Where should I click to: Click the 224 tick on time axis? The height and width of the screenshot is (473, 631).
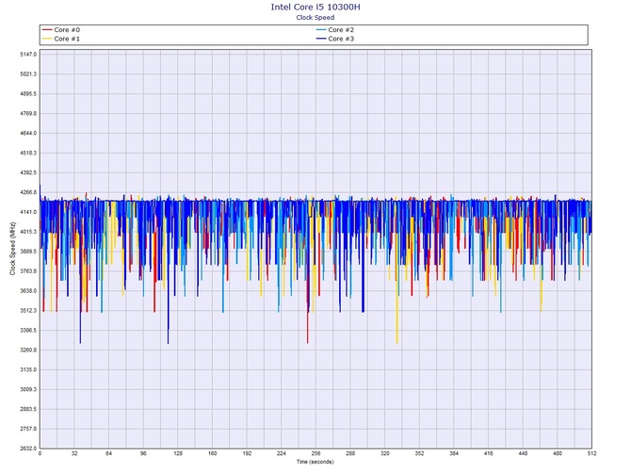click(282, 453)
